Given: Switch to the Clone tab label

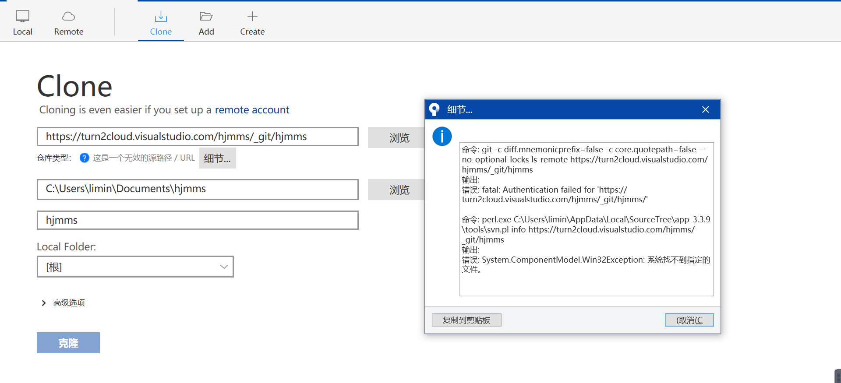Looking at the screenshot, I should click(161, 32).
